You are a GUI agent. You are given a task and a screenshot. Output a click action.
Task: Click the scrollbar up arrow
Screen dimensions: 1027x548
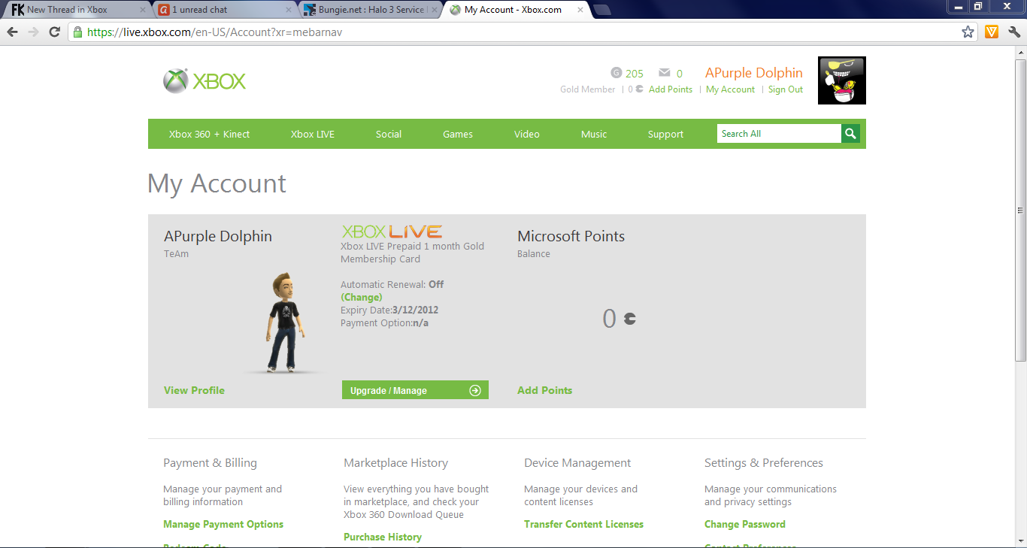[x=1020, y=52]
